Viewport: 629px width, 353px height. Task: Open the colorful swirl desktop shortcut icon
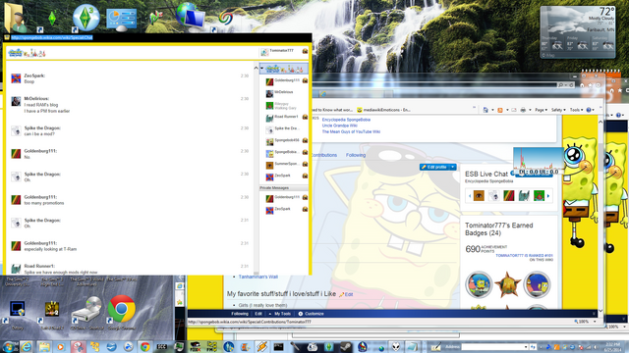[225, 18]
